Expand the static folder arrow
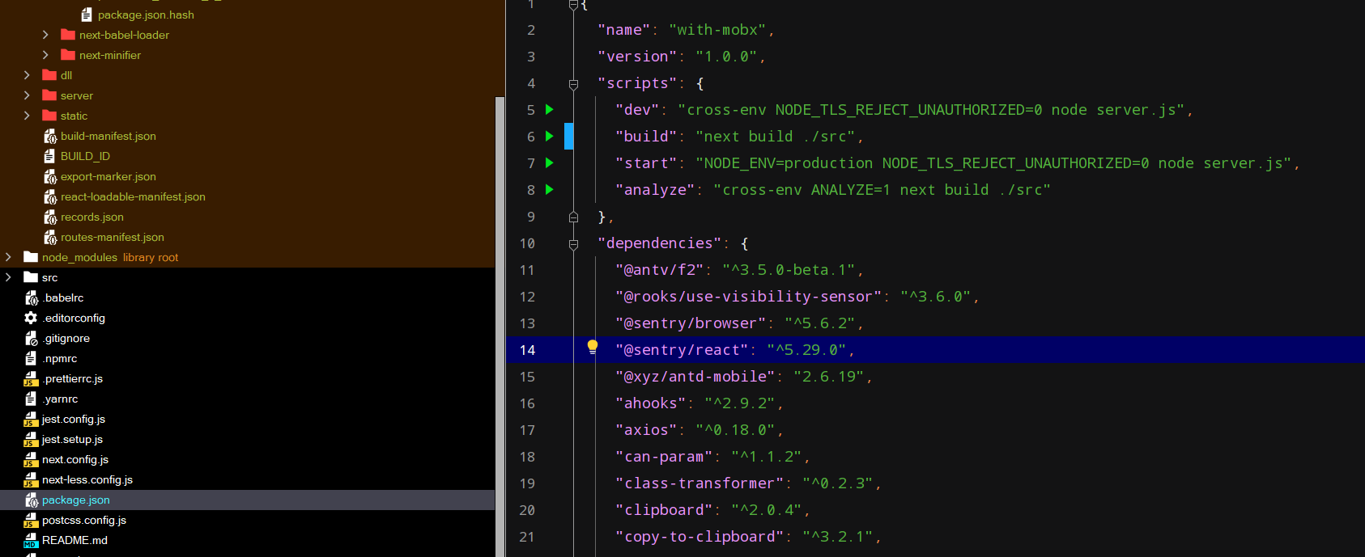The image size is (1365, 557). point(27,116)
